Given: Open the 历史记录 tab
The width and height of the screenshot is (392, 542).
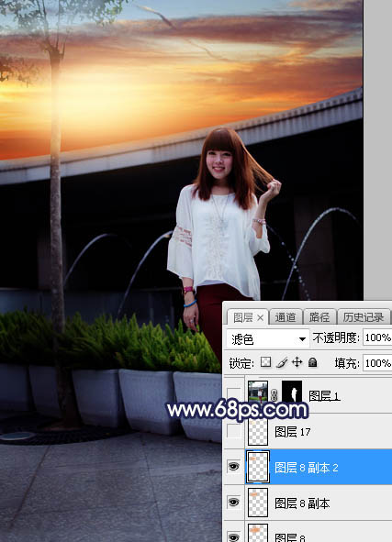Looking at the screenshot, I should [x=364, y=317].
